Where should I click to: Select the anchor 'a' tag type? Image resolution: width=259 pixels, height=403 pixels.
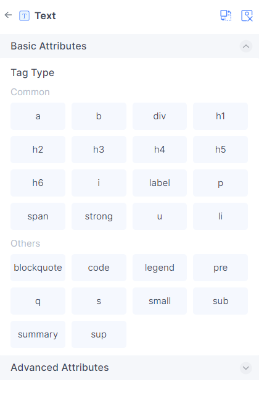point(38,116)
